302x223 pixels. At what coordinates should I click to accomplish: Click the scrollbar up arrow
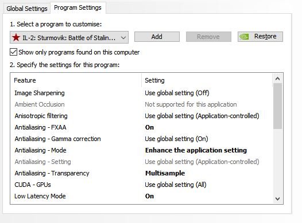pos(277,79)
